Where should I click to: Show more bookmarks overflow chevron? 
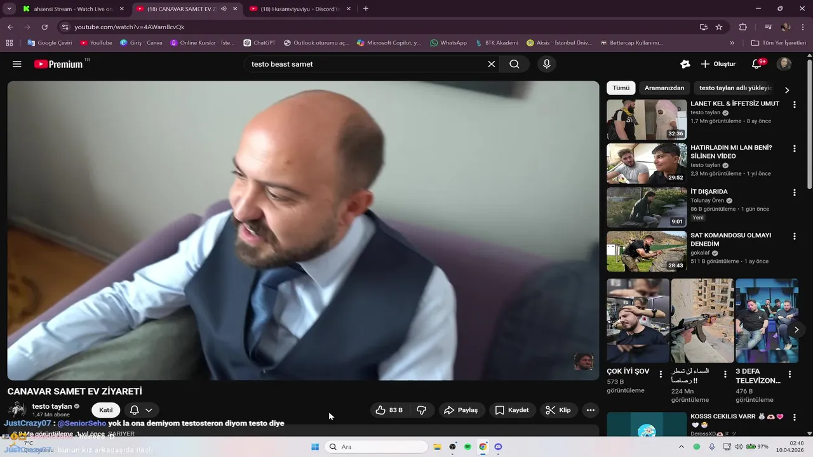point(732,43)
